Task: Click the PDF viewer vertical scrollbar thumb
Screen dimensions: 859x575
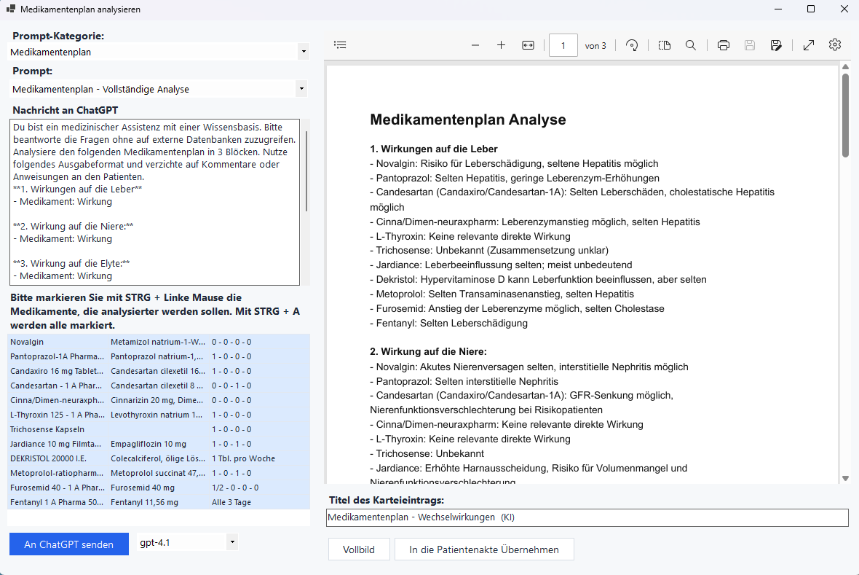Action: coord(845,115)
